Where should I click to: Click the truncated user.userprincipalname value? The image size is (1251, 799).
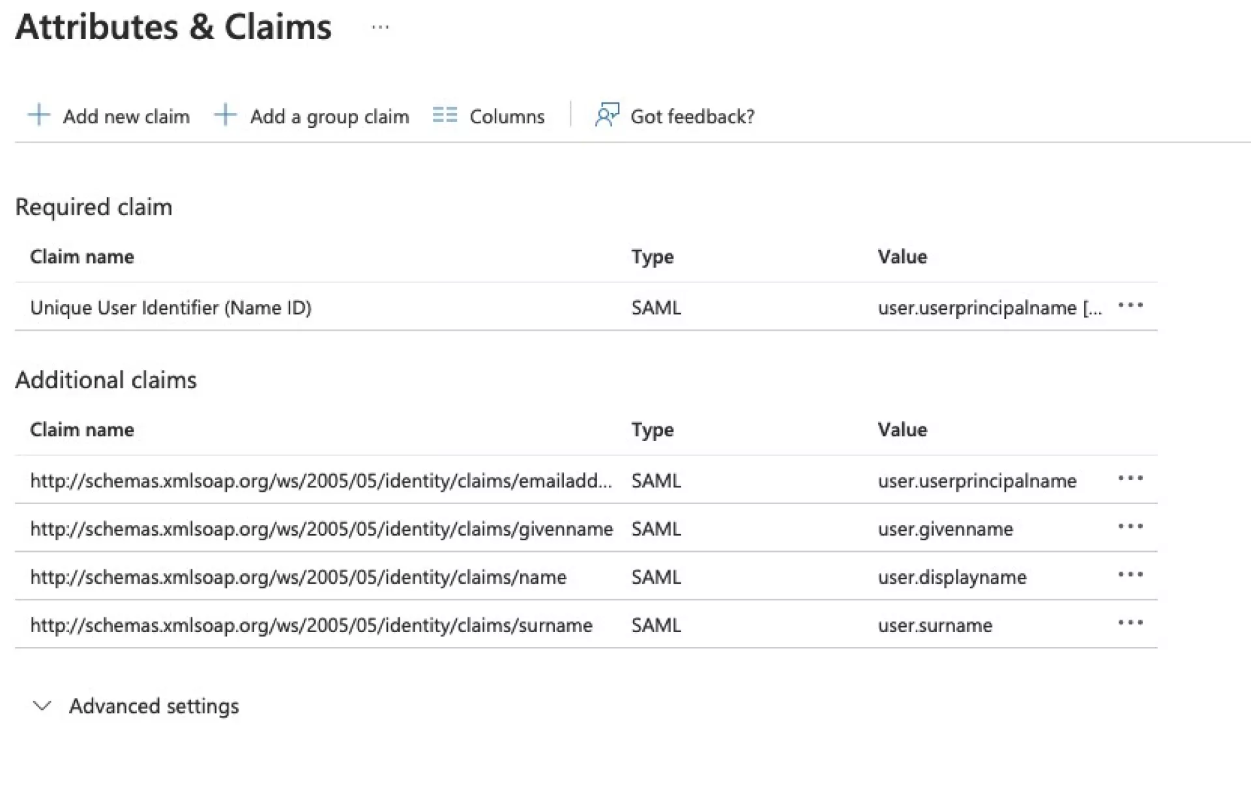coord(989,307)
